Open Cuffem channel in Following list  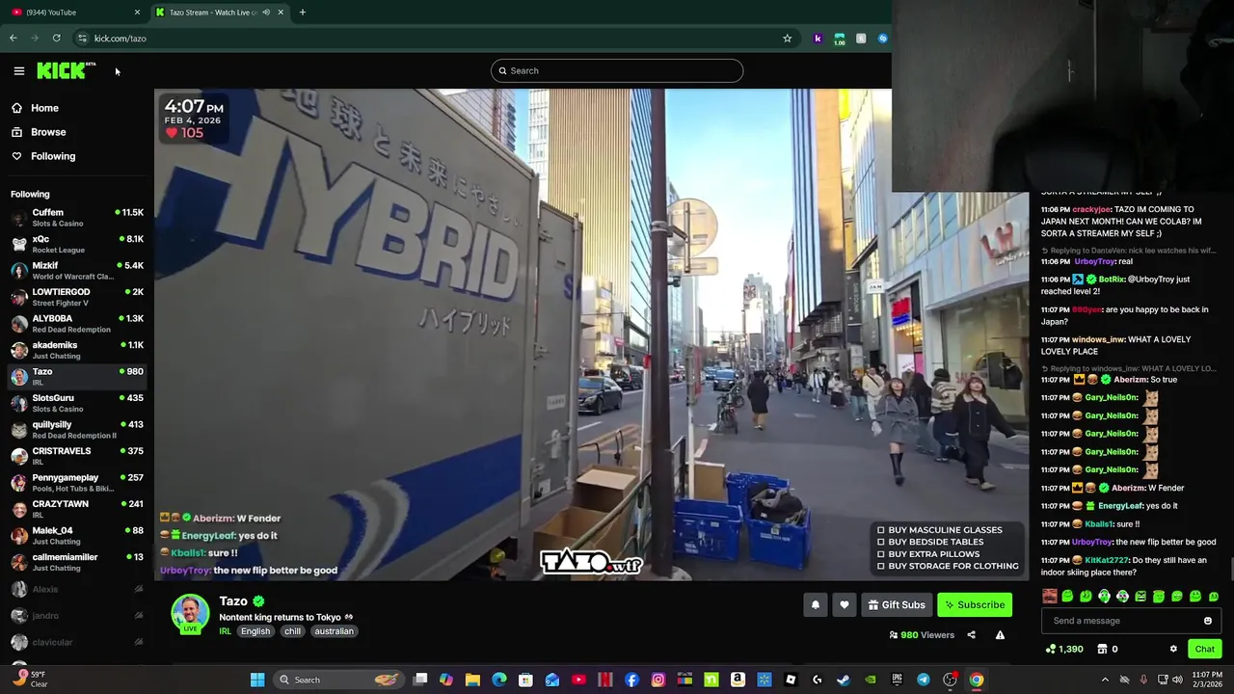pos(77,218)
